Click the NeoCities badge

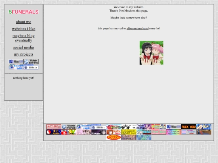159,132
